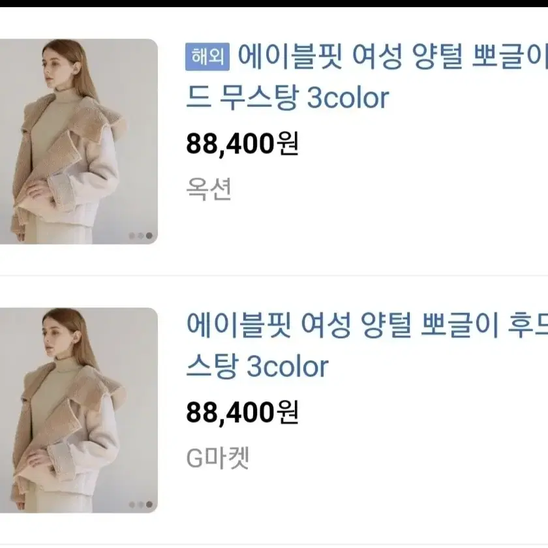
Task: Select first carousel dot on G마켓 product image
Action: 132,505
